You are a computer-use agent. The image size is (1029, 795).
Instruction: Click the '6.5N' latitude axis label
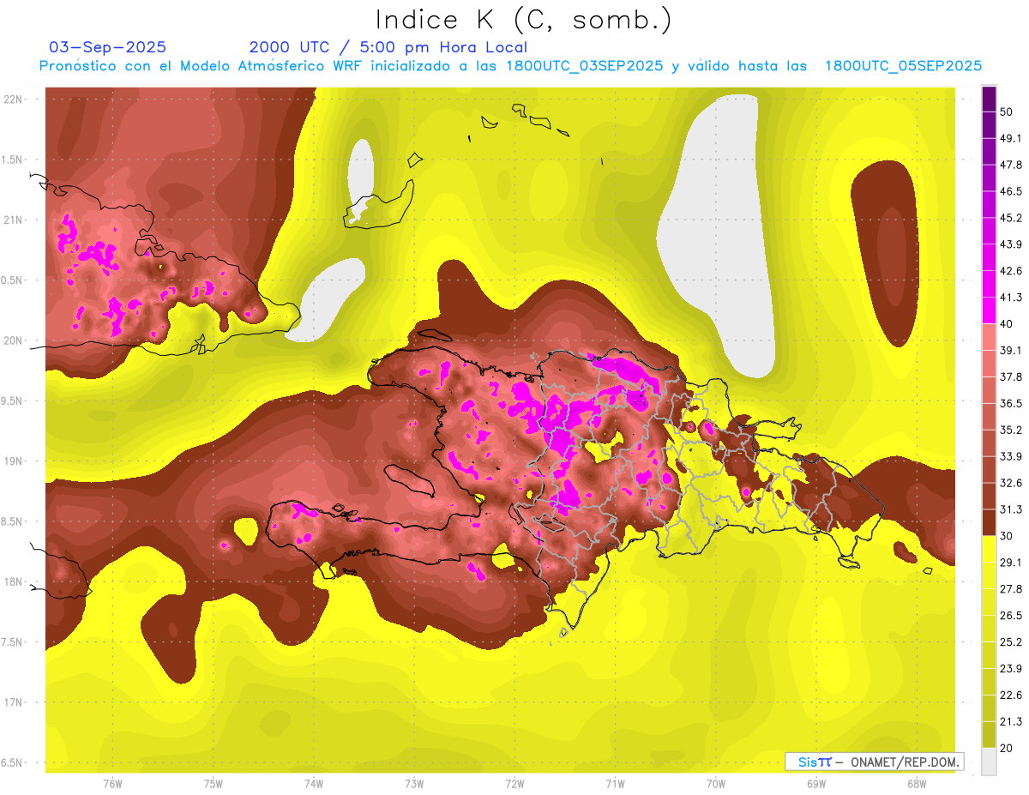coord(13,762)
